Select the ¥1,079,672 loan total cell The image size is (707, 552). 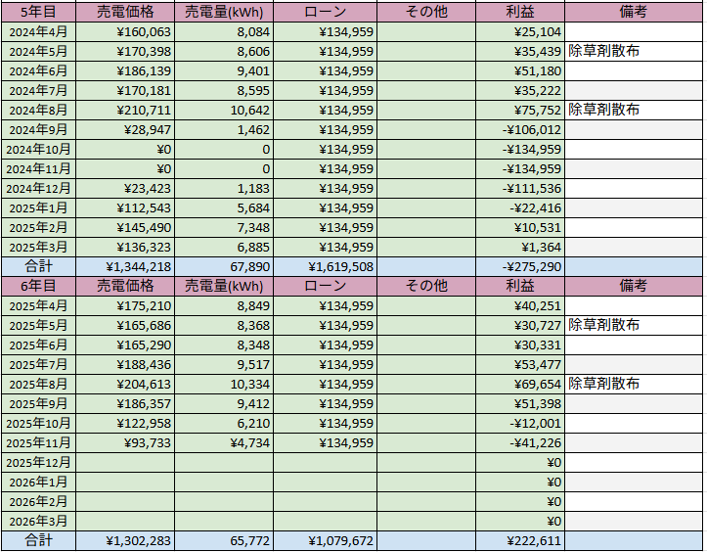[x=325, y=540]
